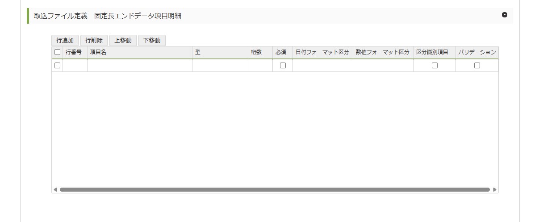The width and height of the screenshot is (539, 222).
Task: Open the 型 cell in first row
Action: coord(220,66)
